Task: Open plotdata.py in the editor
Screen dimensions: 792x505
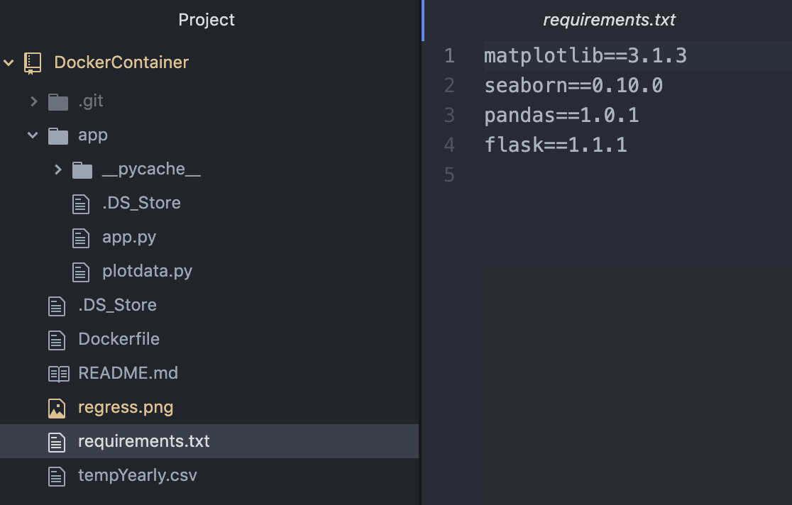Action: click(x=147, y=271)
